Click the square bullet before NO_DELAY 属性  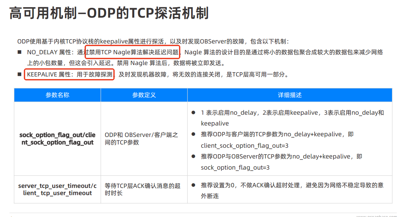pyautogui.click(x=20, y=52)
